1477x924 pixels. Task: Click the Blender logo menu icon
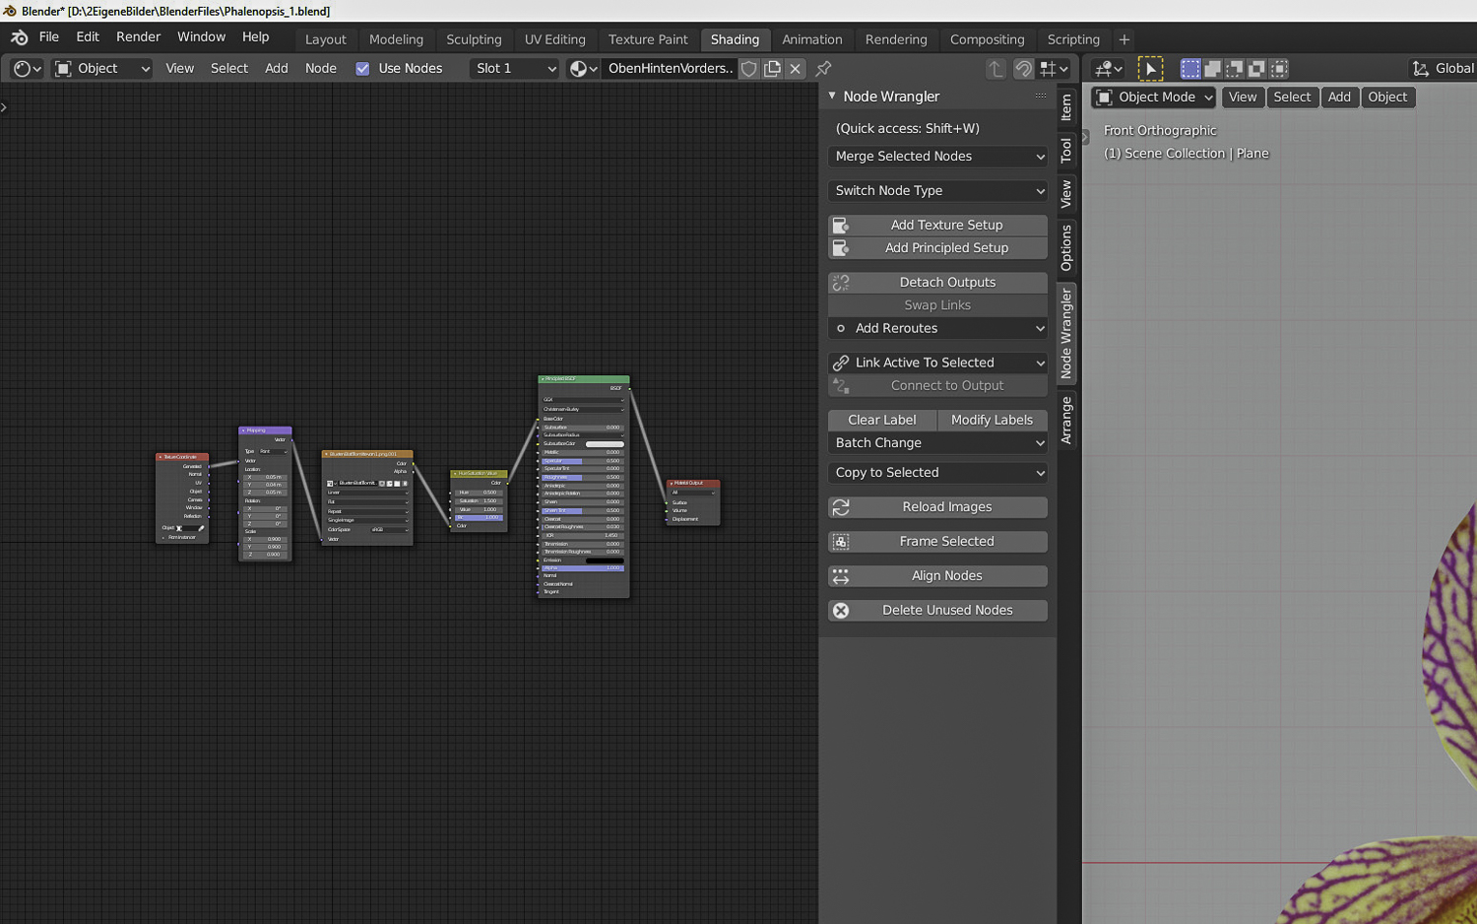(x=19, y=37)
